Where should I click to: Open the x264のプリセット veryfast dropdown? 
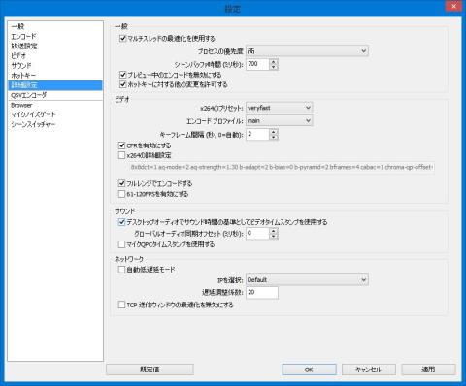[x=280, y=108]
